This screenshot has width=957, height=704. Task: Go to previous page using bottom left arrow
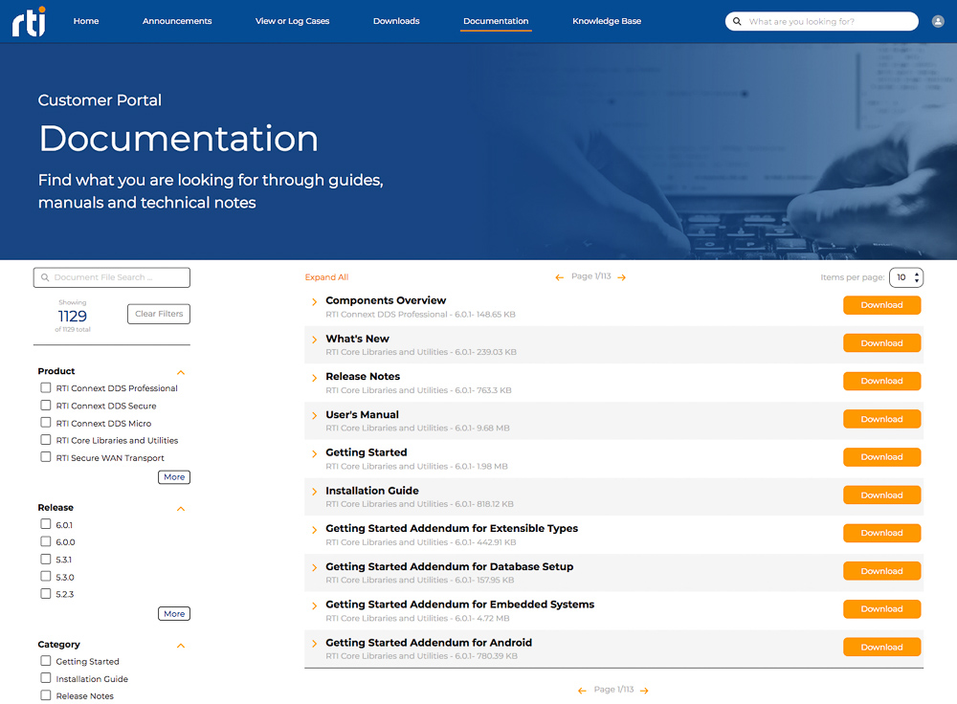pyautogui.click(x=582, y=691)
